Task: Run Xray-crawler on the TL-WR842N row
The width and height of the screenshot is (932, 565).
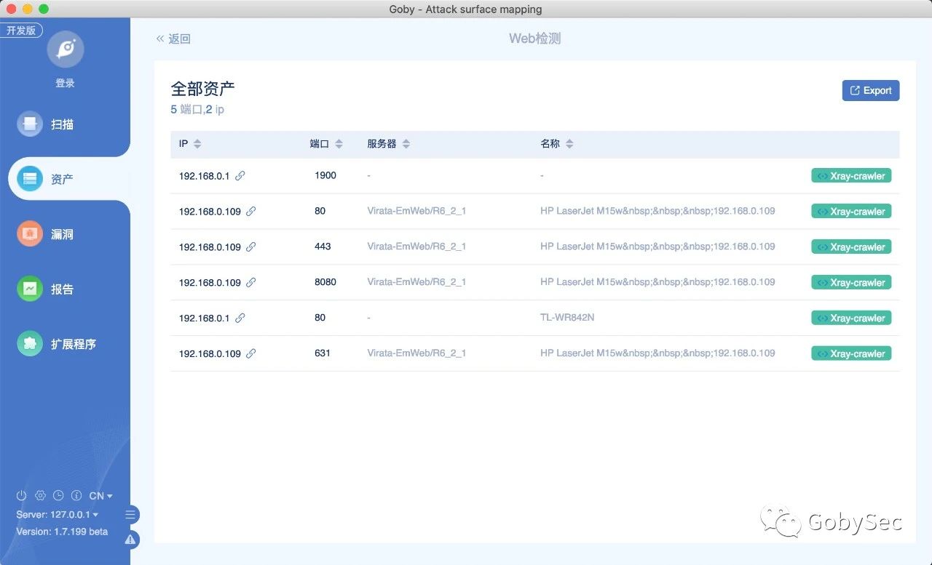Action: (x=851, y=318)
